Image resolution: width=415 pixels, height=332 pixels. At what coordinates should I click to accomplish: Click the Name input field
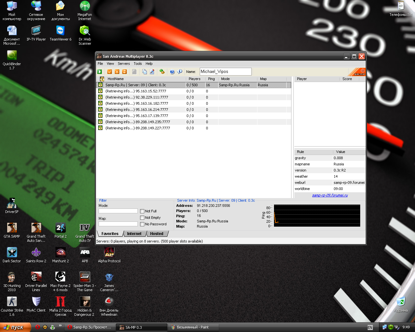225,72
